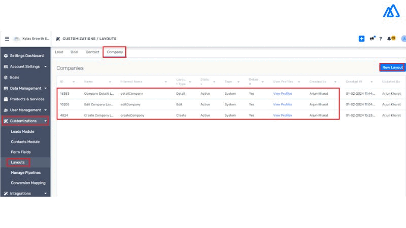Click the Goals target icon in sidebar
Screen dimensions: 406x228
click(x=6, y=78)
